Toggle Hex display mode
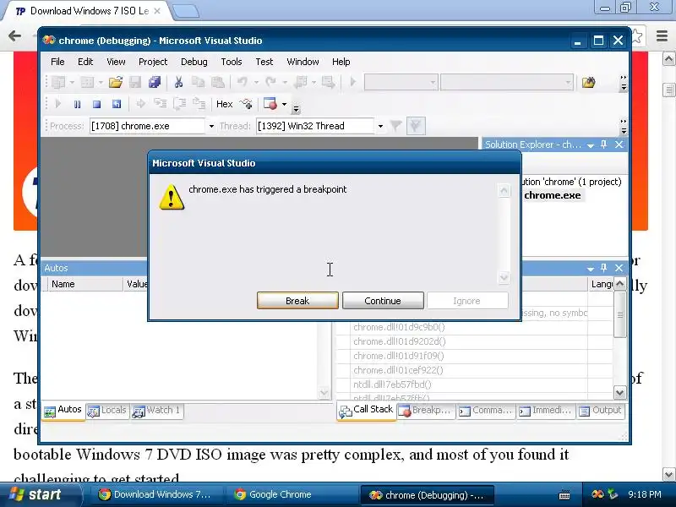The image size is (676, 507). [x=224, y=104]
